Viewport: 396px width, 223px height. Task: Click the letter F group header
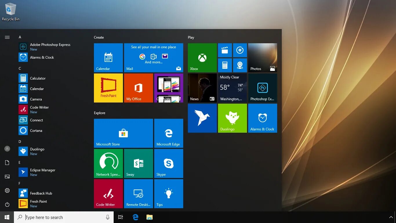[x=20, y=184]
